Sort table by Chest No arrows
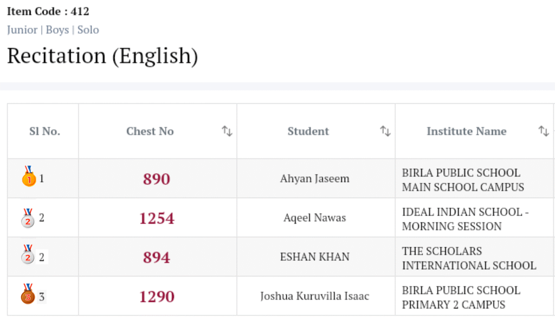 227,131
